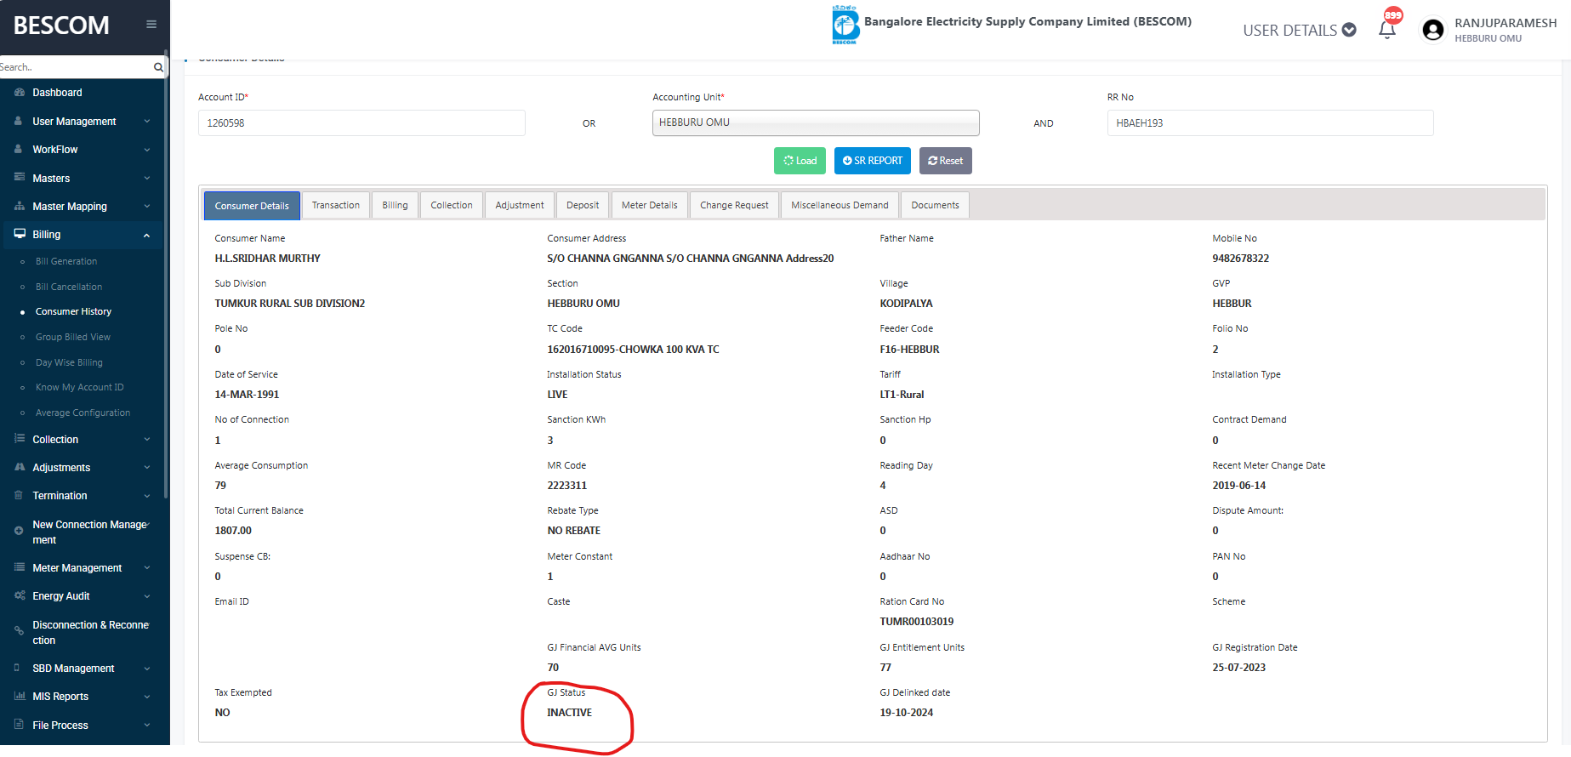Screen dimensions: 1571x757
Task: Click the Meter Management icon
Action: 20,567
